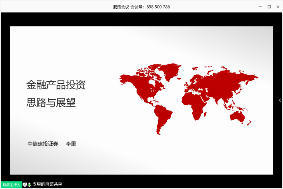This screenshot has height=189, width=283.
Task: Minimize the Tencent Meeting window
Action: coord(260,6)
